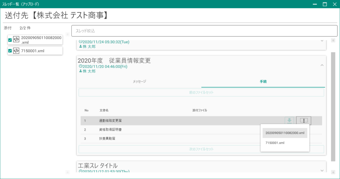Click the green download arrow icon

tap(289, 121)
